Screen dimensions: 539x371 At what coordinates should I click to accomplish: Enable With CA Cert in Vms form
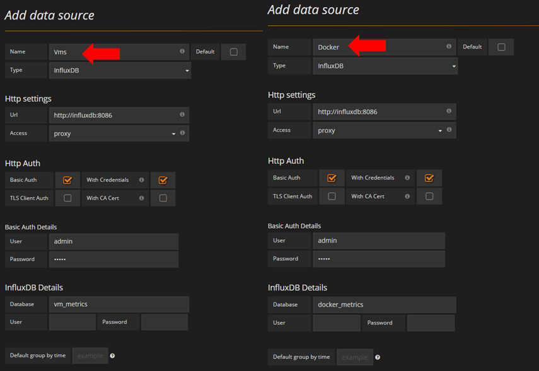tap(163, 198)
